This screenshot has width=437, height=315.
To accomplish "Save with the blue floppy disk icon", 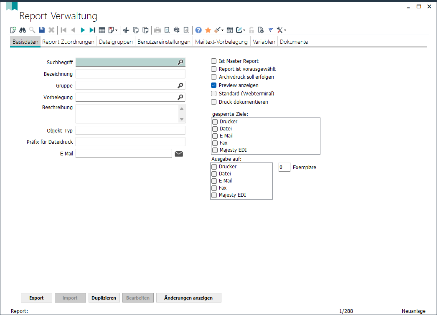I will coord(42,30).
